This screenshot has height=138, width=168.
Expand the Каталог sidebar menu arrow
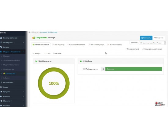23,47
